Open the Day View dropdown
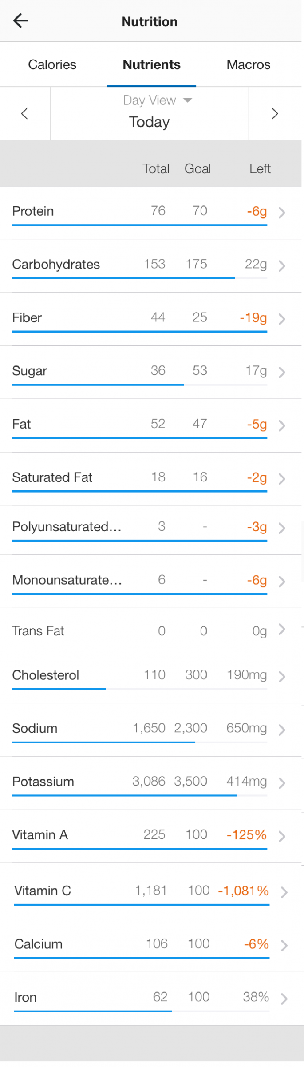The height and width of the screenshot is (1067, 304). point(157,100)
